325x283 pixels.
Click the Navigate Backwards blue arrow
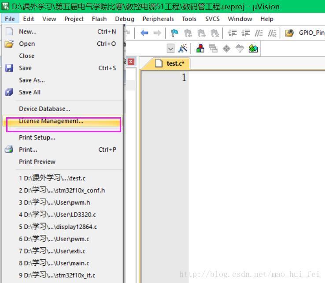click(x=144, y=33)
